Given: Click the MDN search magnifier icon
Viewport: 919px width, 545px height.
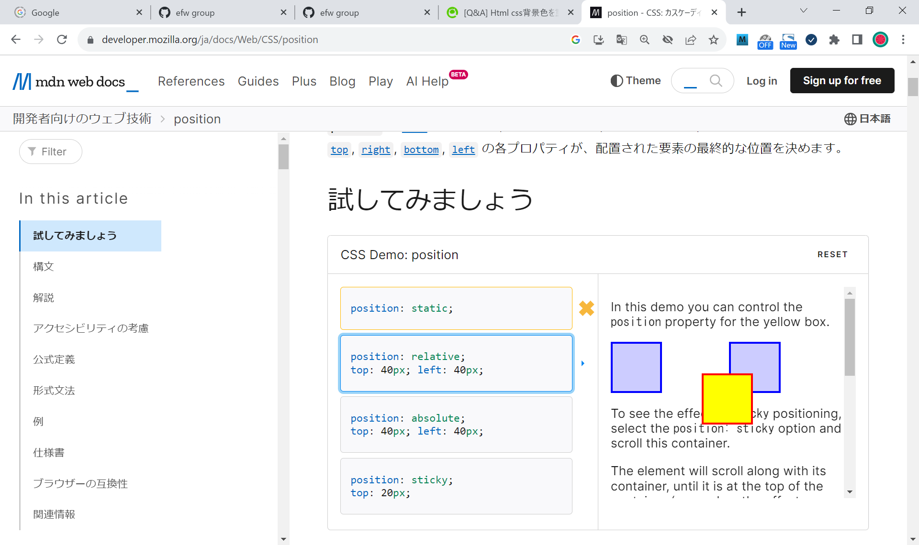Looking at the screenshot, I should tap(716, 81).
